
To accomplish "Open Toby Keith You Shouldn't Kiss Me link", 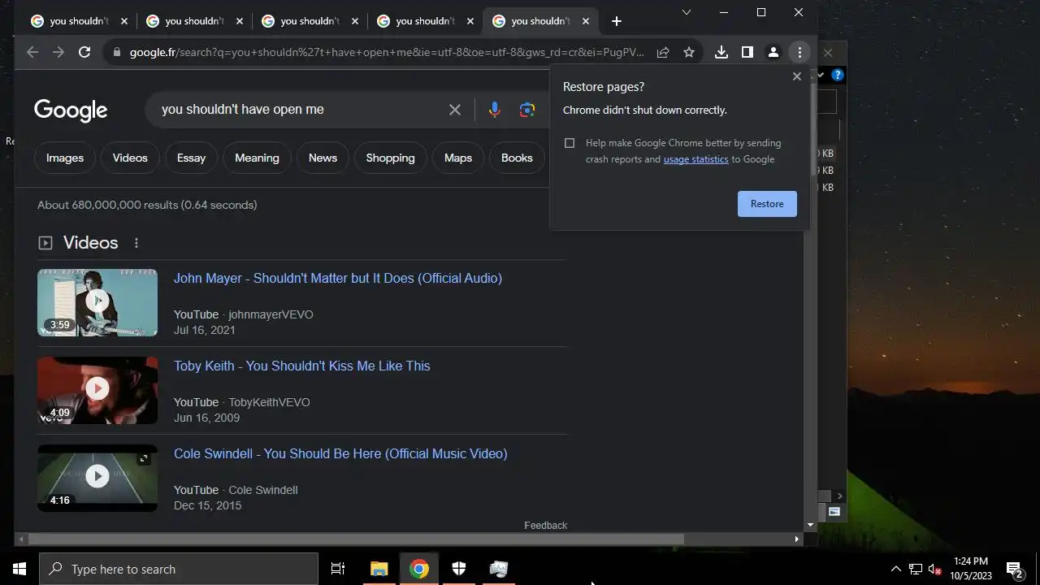I will (302, 366).
